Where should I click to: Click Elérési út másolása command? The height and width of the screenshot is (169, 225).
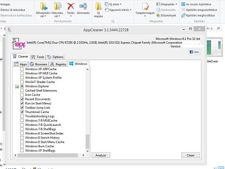click(x=13, y=10)
